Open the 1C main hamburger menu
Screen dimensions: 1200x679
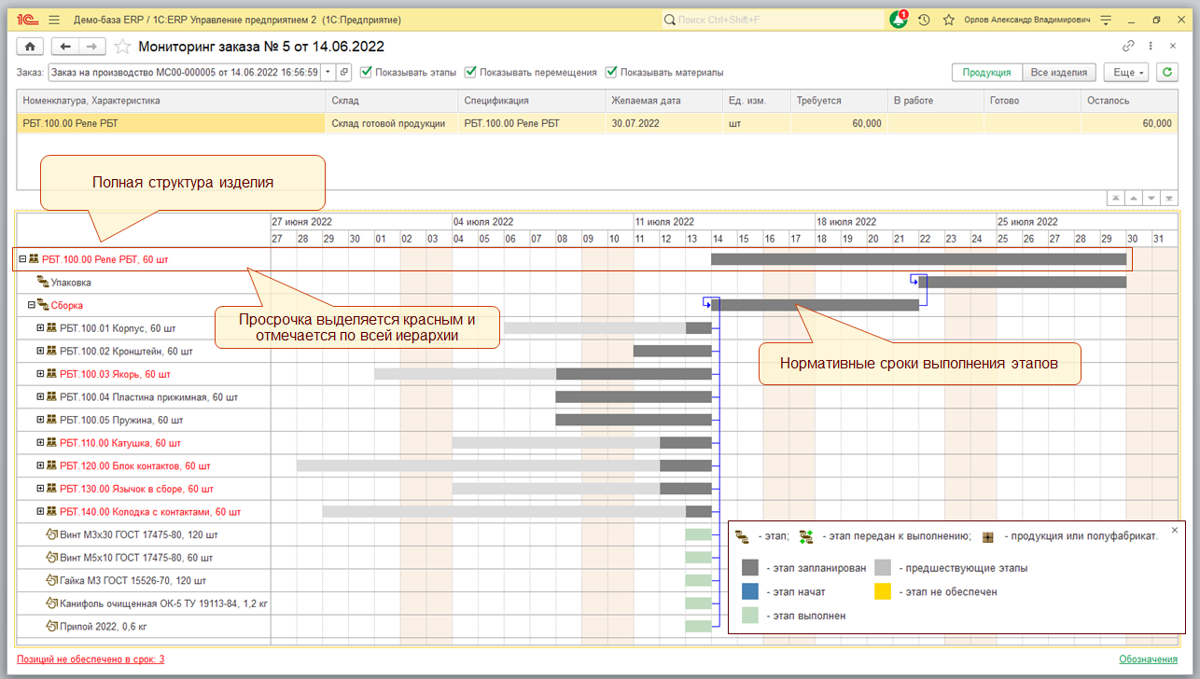click(53, 20)
